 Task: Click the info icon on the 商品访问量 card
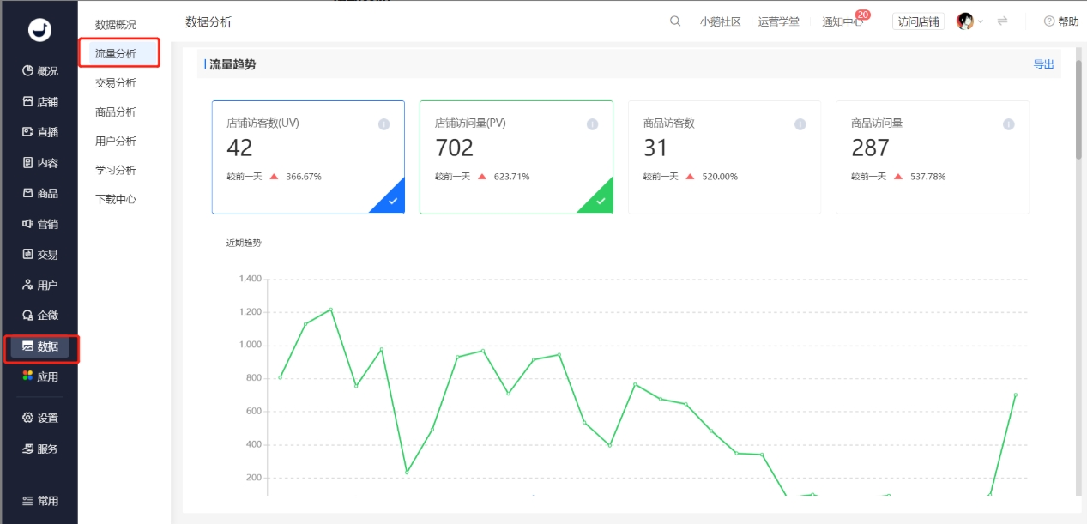click(1008, 123)
